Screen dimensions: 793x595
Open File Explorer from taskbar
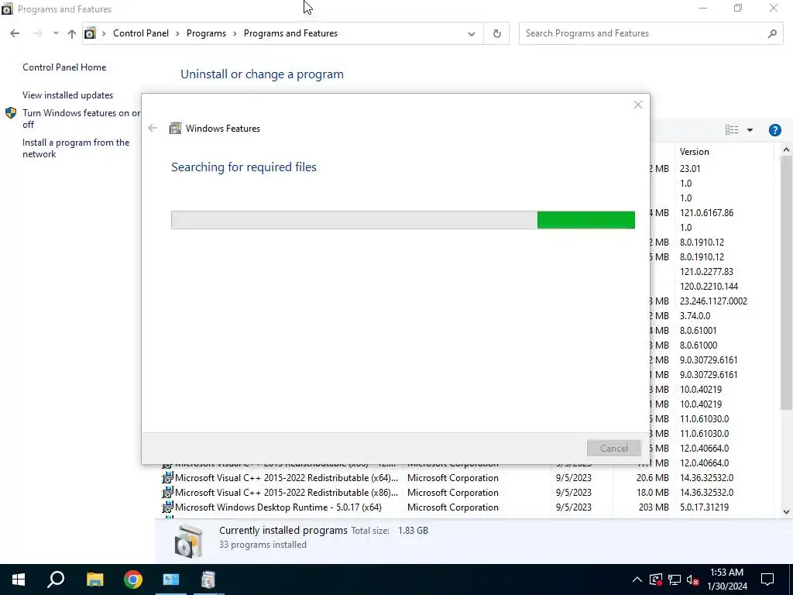click(94, 580)
